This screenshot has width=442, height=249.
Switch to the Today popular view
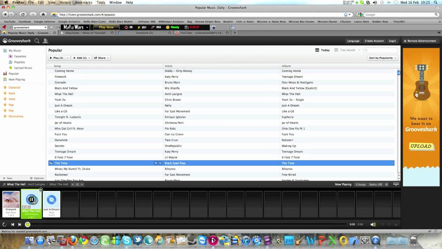[323, 50]
